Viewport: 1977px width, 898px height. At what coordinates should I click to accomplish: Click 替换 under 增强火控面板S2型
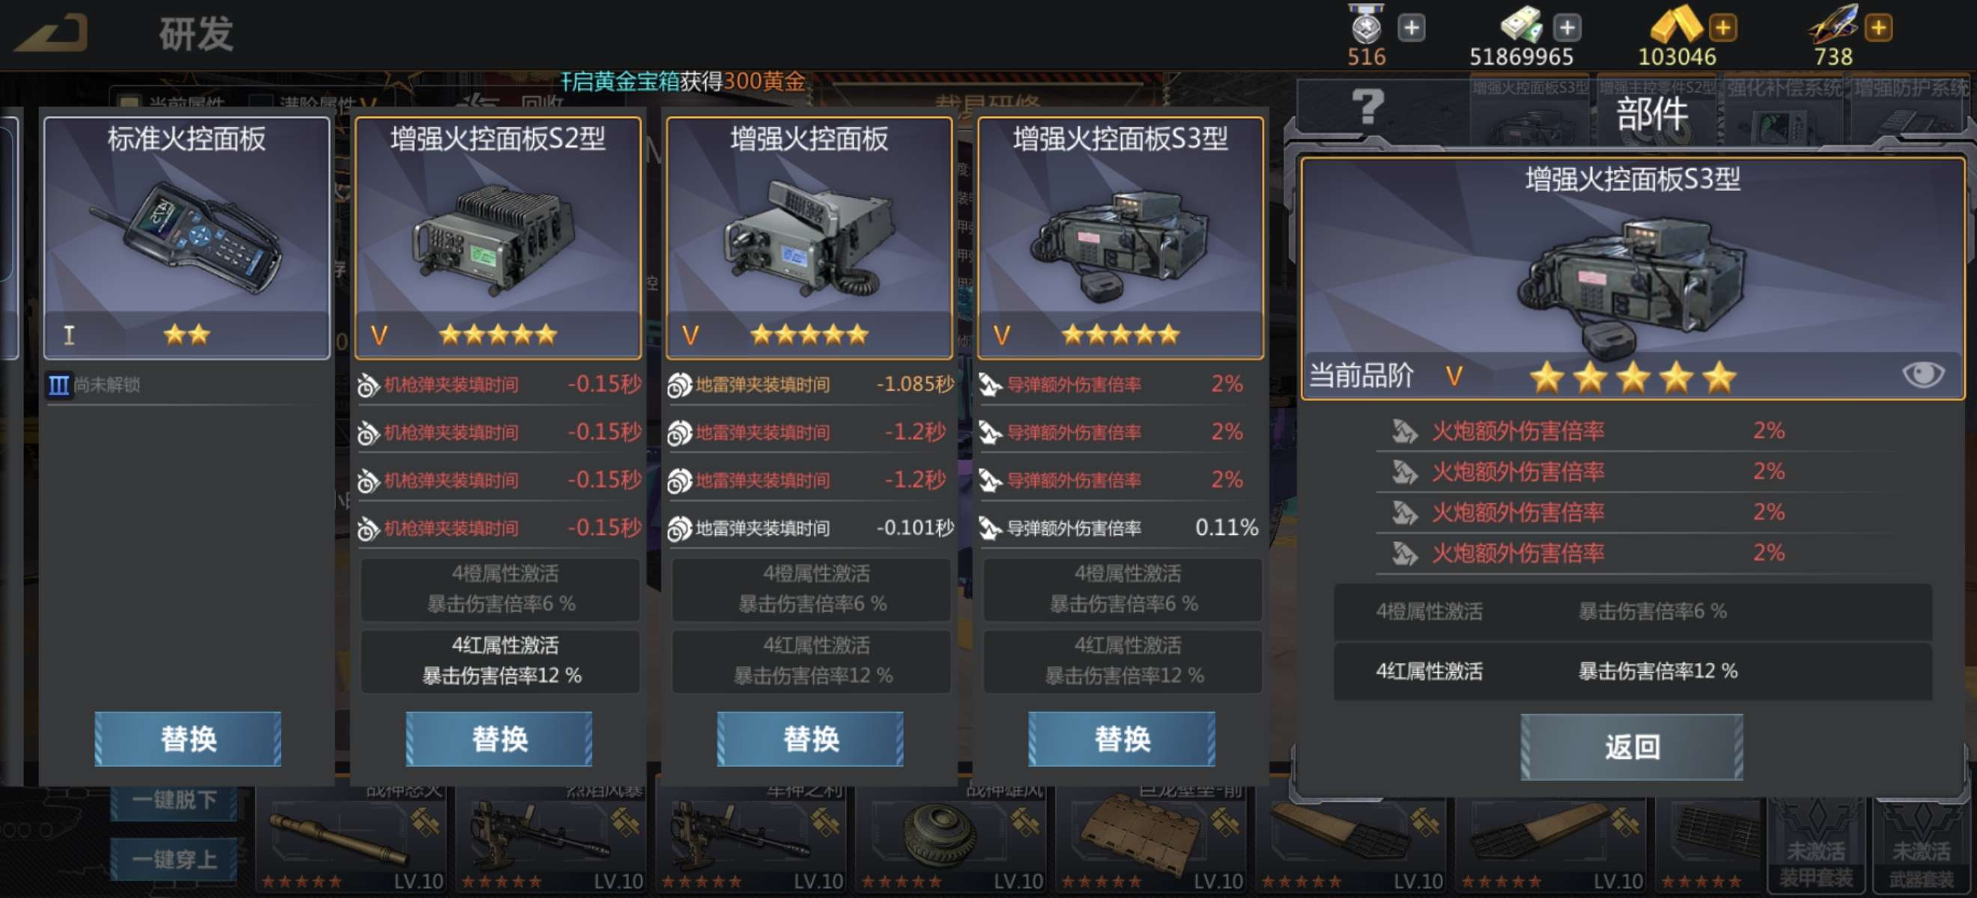pos(499,739)
